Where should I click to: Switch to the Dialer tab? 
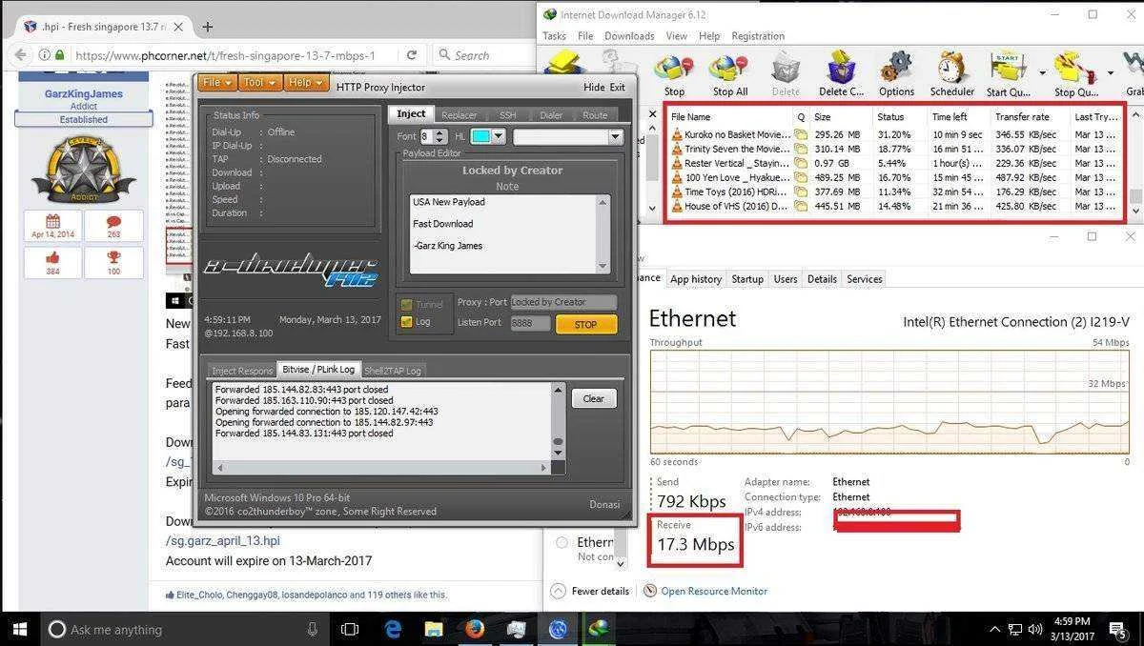click(x=551, y=114)
